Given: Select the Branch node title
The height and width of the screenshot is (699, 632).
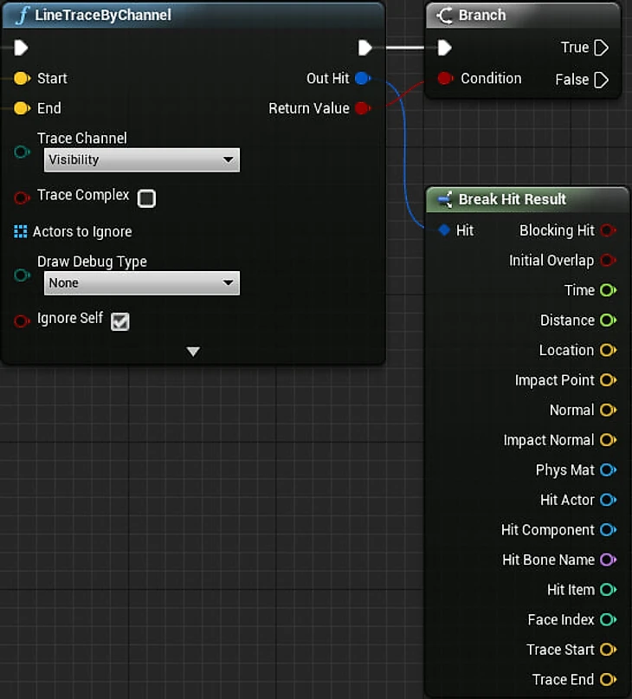Looking at the screenshot, I should pos(482,15).
